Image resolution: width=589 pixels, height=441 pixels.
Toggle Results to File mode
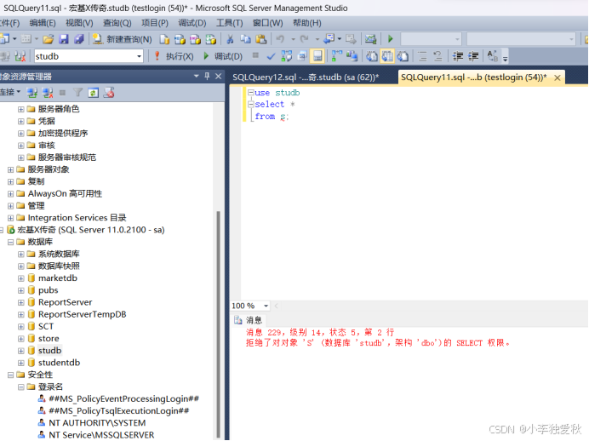(403, 56)
